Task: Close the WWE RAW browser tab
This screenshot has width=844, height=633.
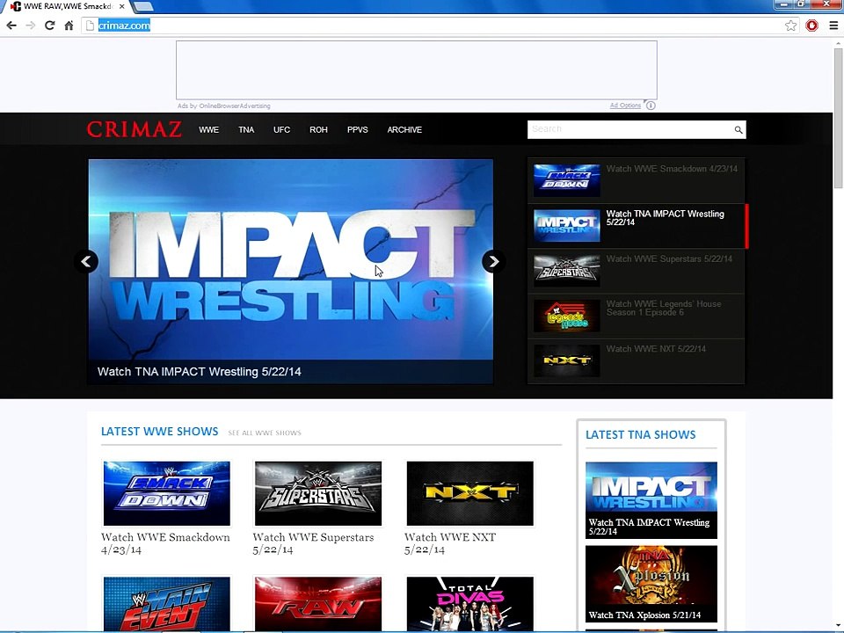Action: [122, 6]
